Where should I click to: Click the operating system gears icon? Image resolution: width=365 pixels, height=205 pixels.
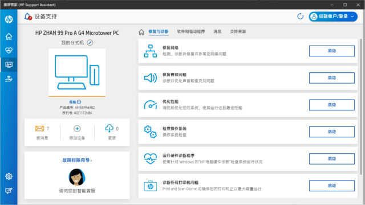click(x=151, y=132)
